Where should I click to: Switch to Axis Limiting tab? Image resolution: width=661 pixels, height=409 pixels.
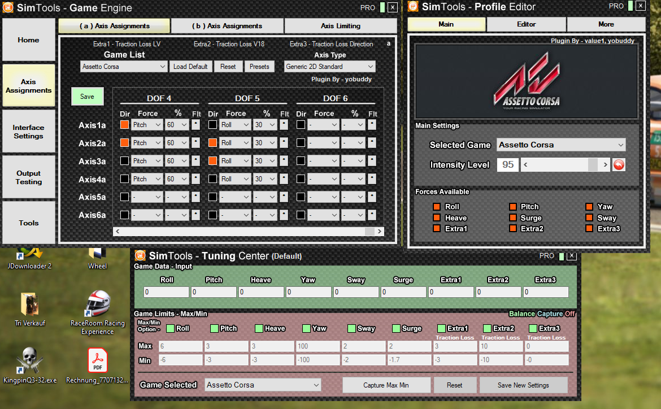point(341,26)
